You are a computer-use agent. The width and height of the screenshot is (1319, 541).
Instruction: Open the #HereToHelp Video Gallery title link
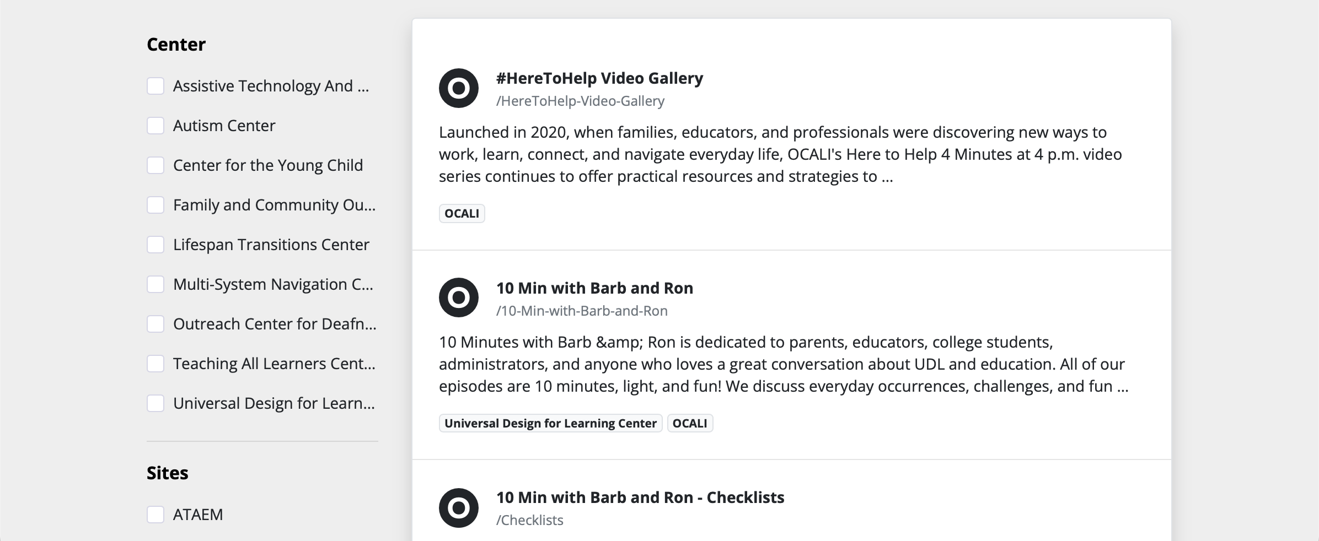click(x=599, y=78)
